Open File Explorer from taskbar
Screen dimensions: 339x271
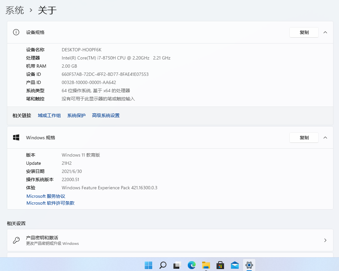click(206, 265)
